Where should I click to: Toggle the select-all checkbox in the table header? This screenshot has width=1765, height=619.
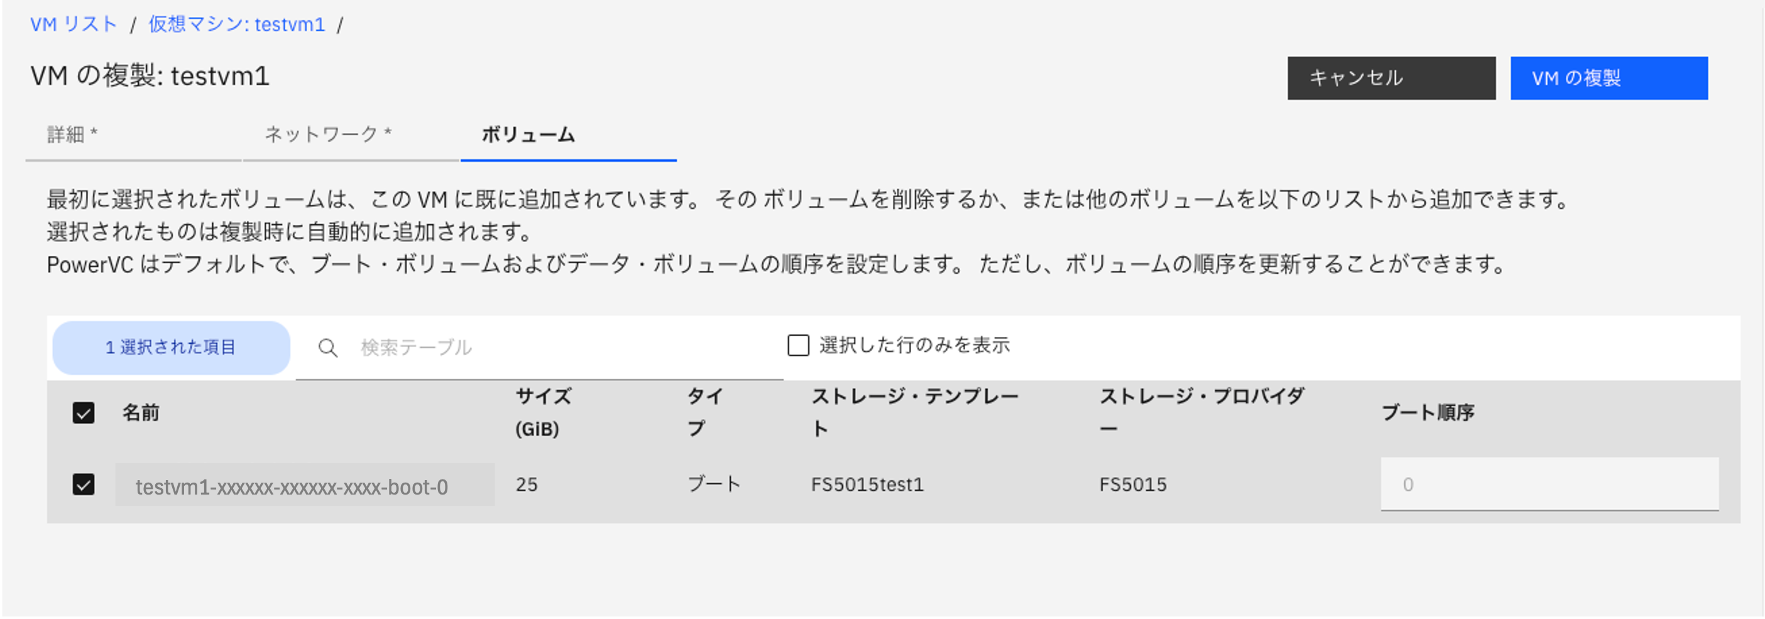(x=82, y=414)
